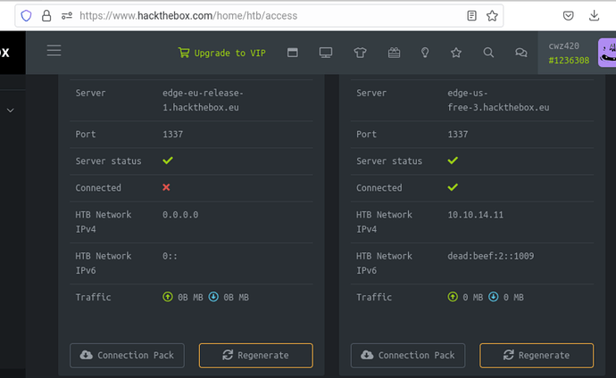Viewport: 616px width, 378px height.
Task: Click the monitor icon in top navbar
Action: click(x=326, y=53)
